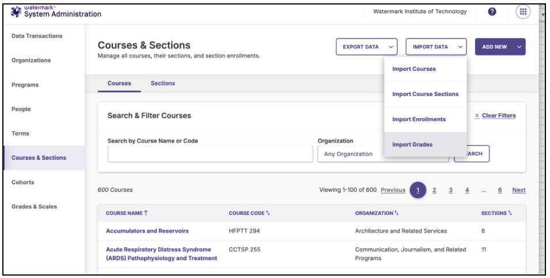The height and width of the screenshot is (278, 550).
Task: Click the COURSE CODE column header
Action: (246, 213)
